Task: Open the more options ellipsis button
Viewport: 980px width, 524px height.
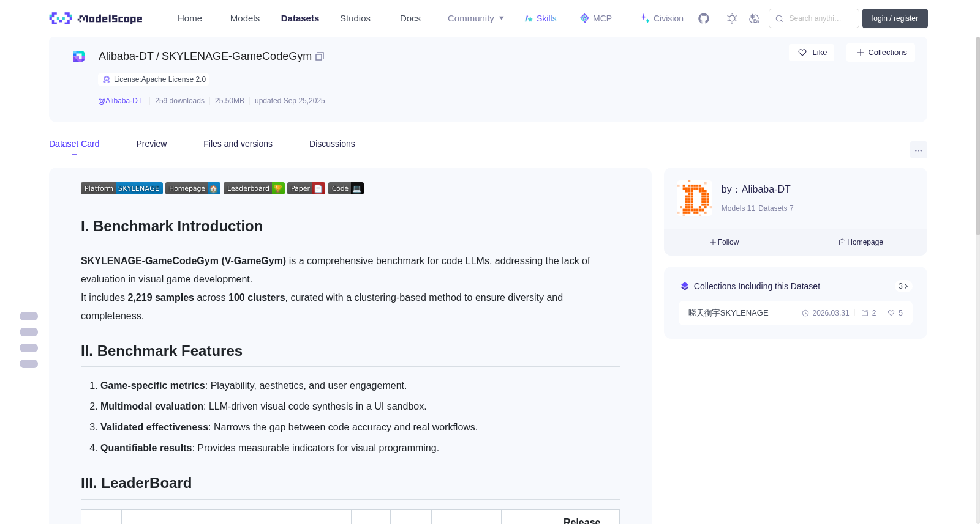Action: (x=918, y=150)
